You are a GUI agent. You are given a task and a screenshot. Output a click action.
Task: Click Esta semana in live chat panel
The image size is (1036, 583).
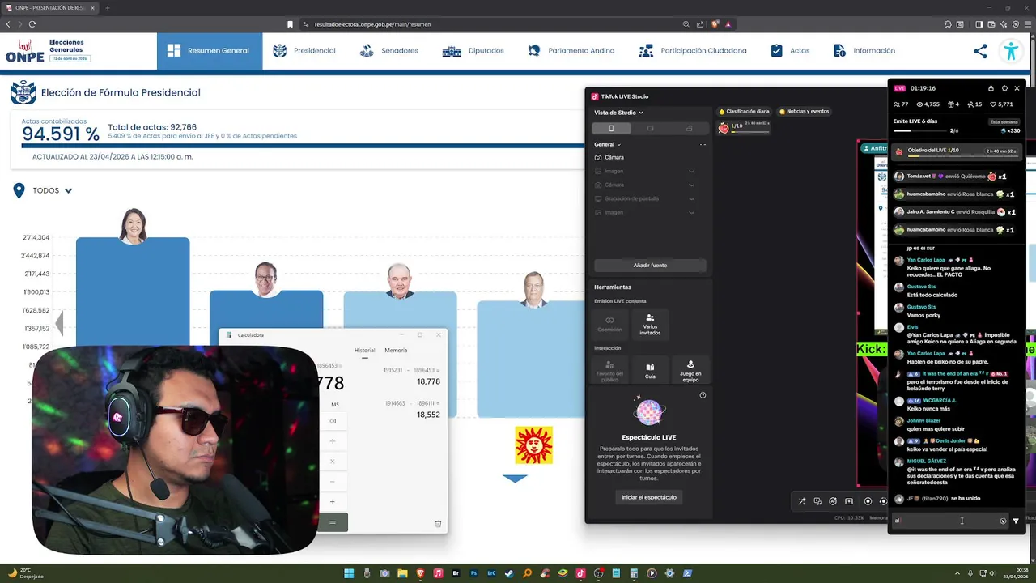(1004, 122)
